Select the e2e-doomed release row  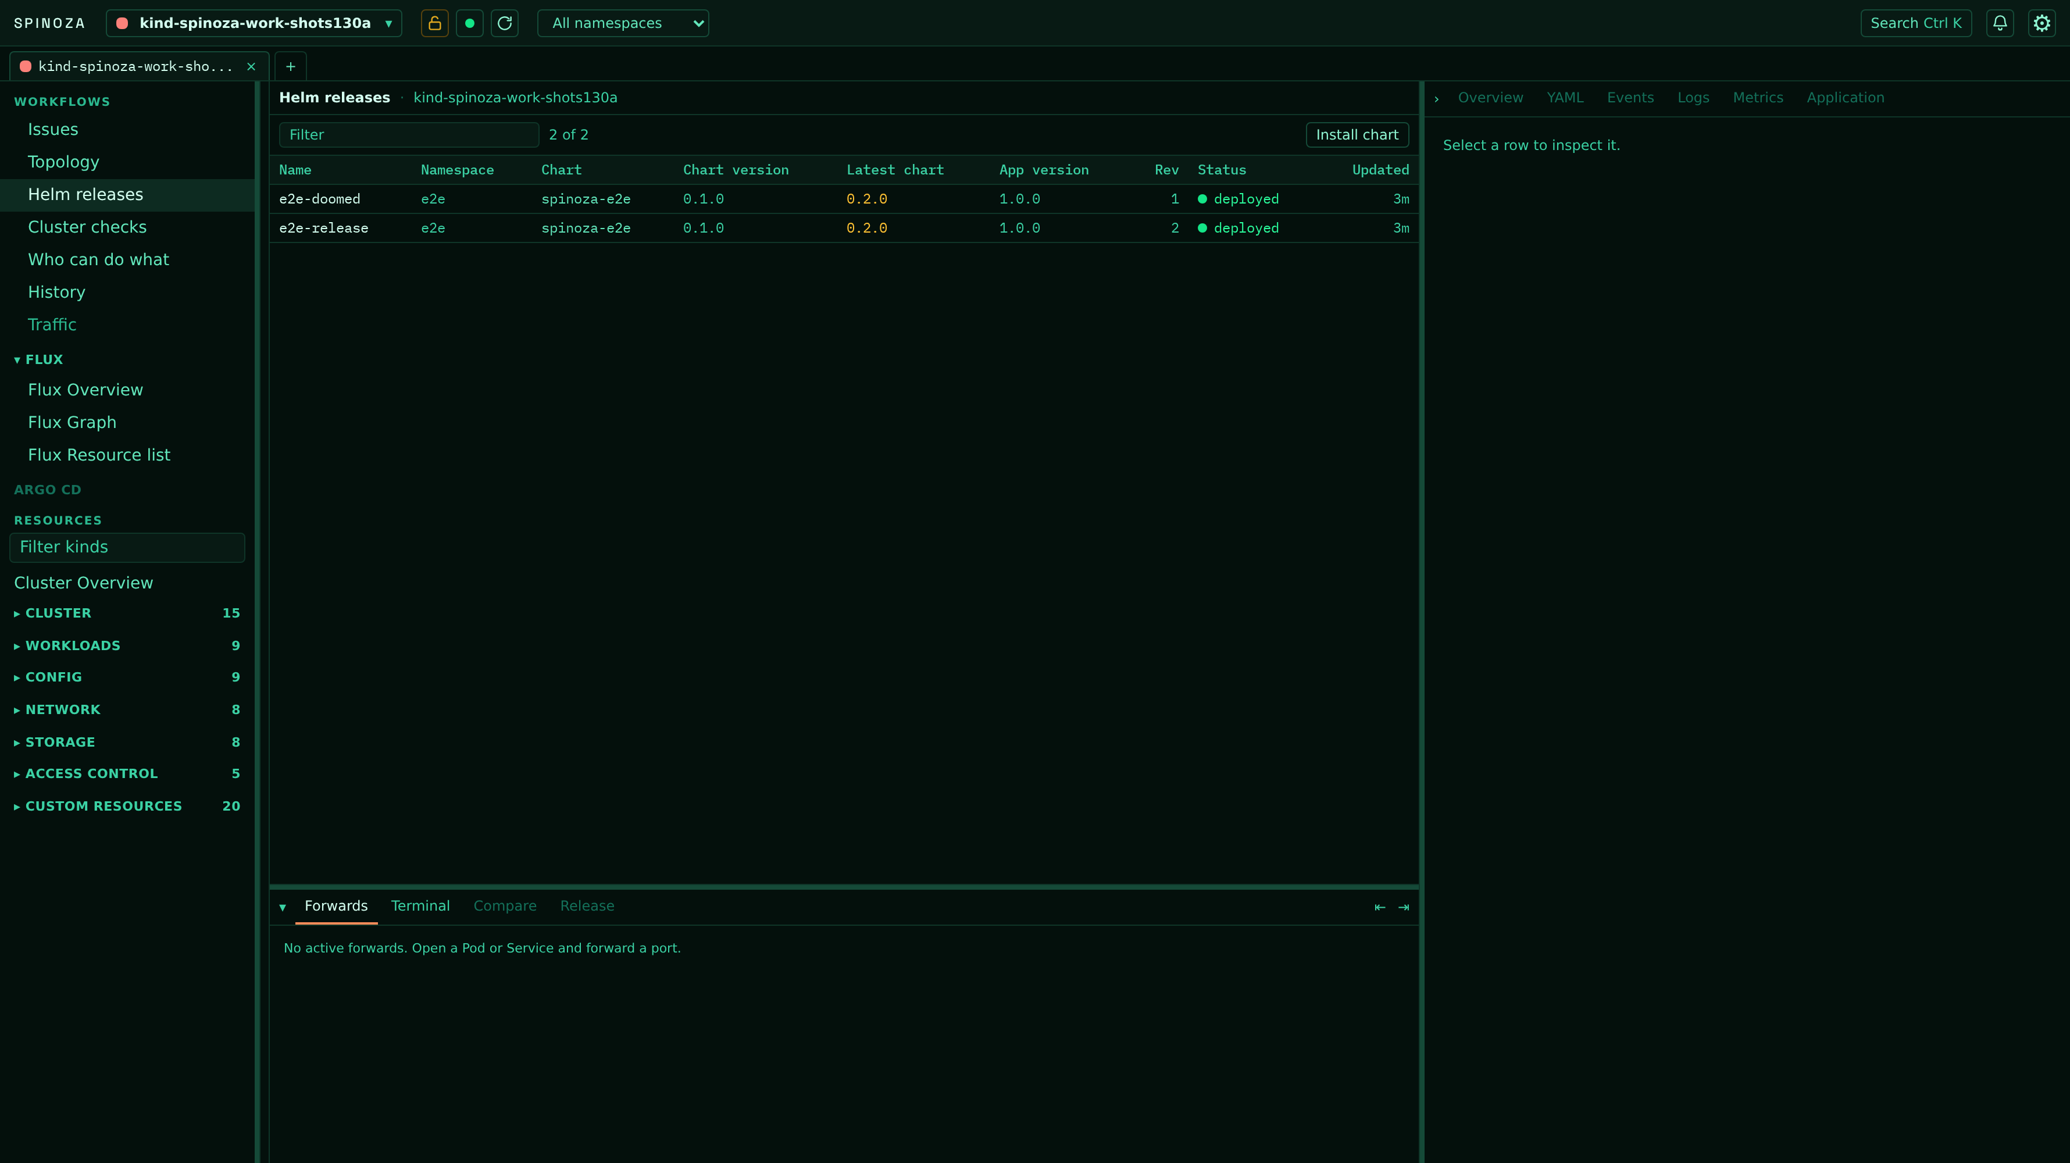pyautogui.click(x=844, y=199)
